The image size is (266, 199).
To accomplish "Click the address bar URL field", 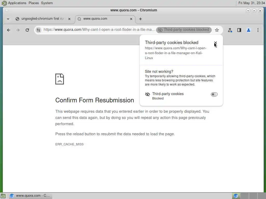I will [x=99, y=30].
